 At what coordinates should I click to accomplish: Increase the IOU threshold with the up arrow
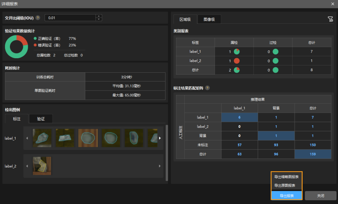tap(99, 16)
